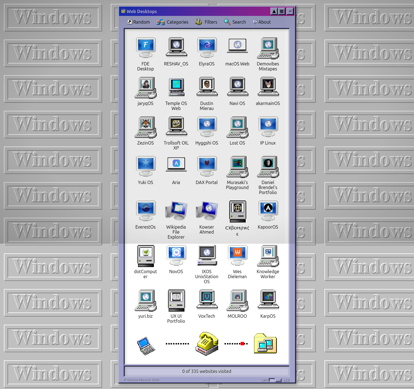
Task: Open the FDE Desktop icon
Action: [146, 48]
